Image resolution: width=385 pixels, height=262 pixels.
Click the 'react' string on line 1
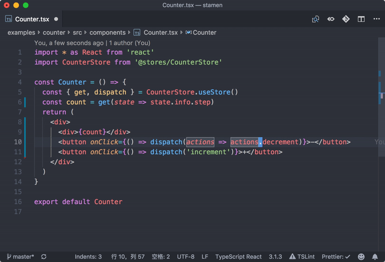tap(140, 52)
